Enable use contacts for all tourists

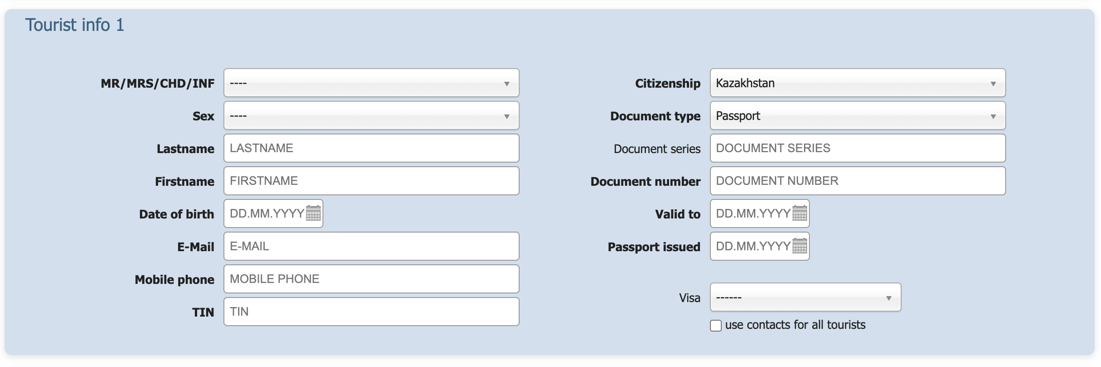pyautogui.click(x=716, y=326)
